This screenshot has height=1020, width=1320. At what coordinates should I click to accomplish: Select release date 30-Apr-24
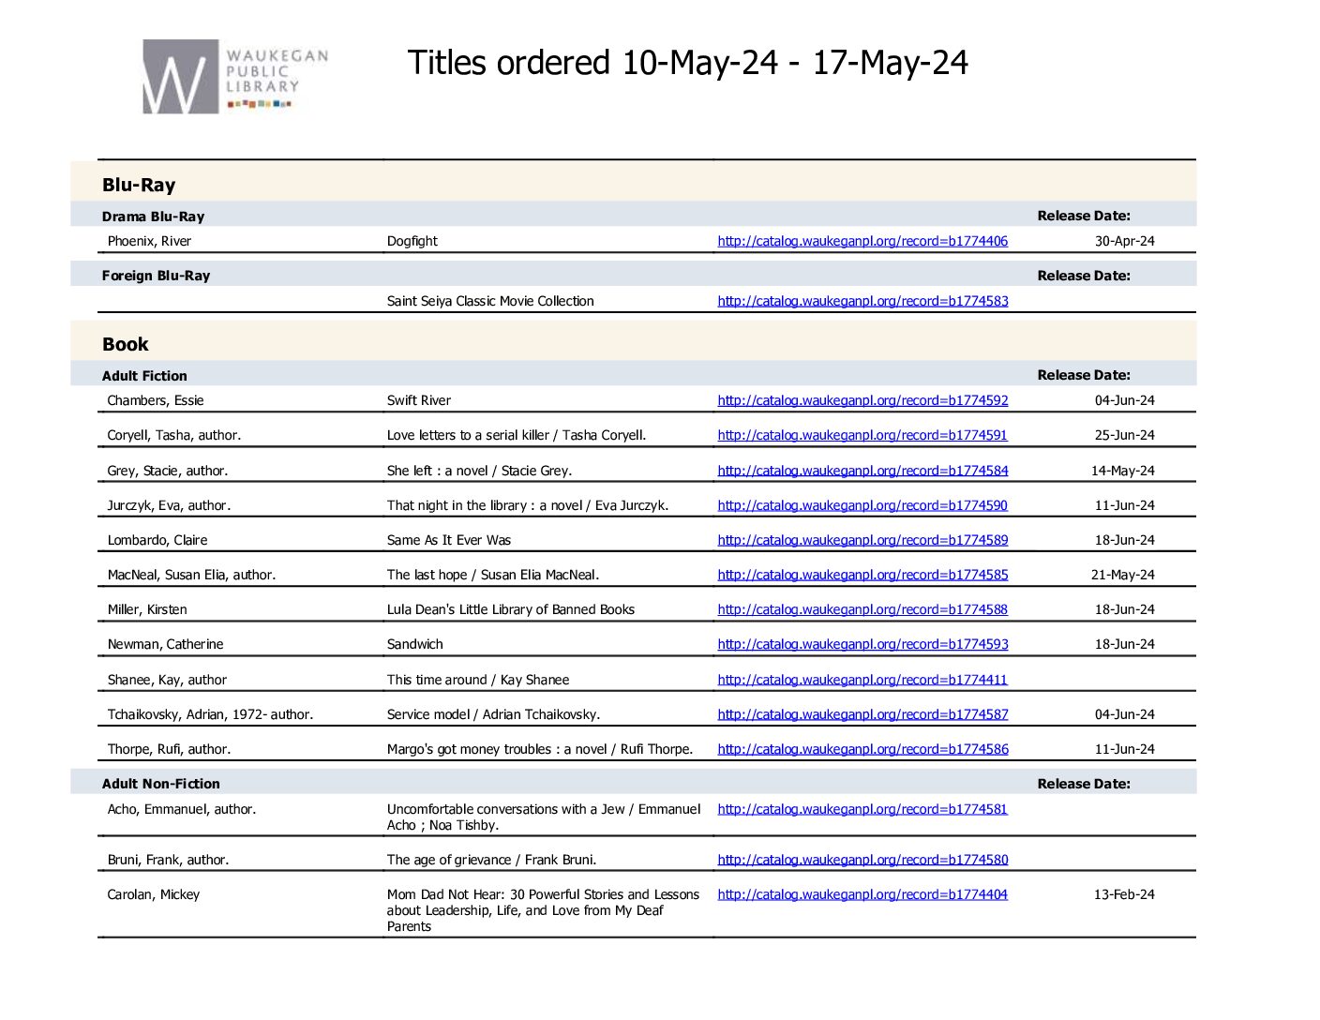[1124, 241]
